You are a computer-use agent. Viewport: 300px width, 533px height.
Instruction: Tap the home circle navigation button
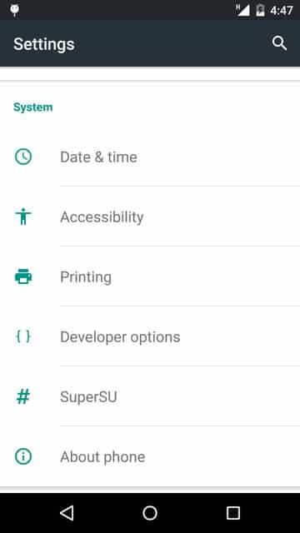click(150, 513)
